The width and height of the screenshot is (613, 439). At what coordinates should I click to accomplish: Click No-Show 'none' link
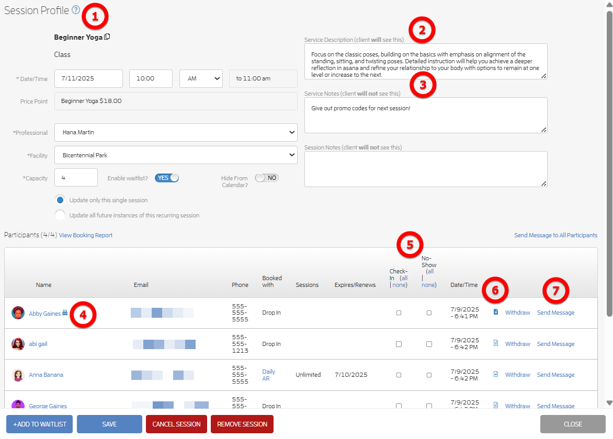(x=428, y=285)
